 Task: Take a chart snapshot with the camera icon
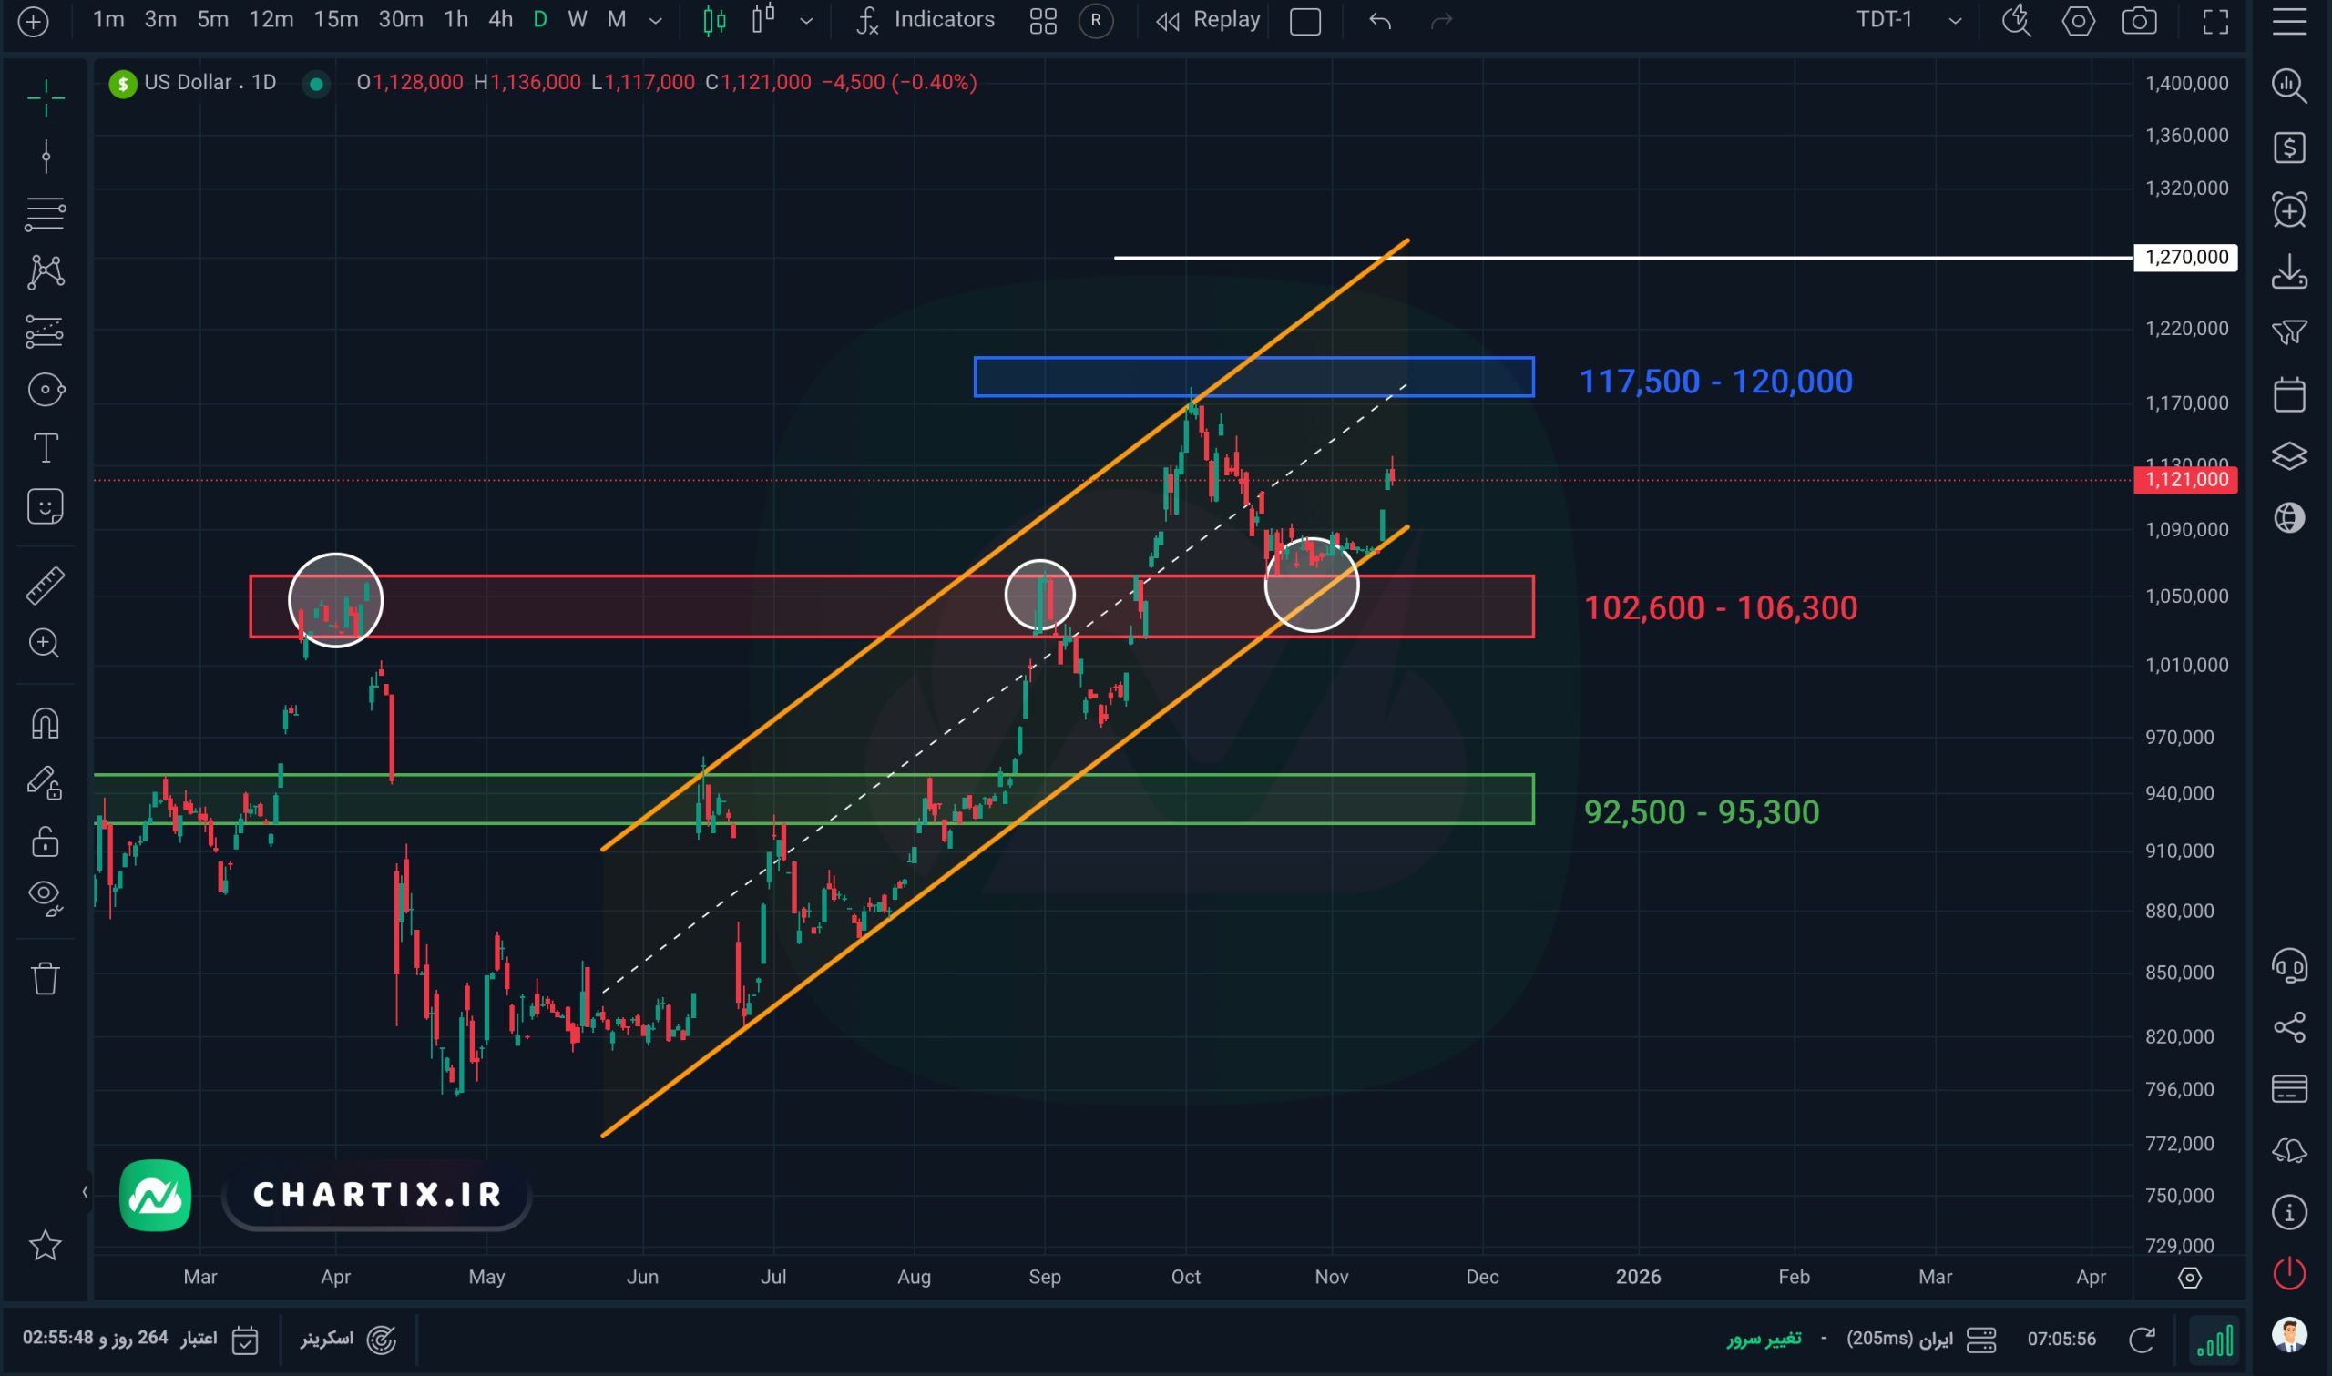2138,20
